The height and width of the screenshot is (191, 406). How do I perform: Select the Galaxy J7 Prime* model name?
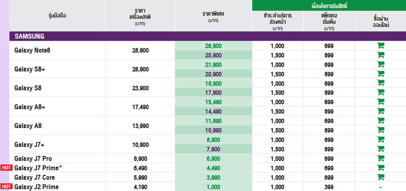coord(38,168)
